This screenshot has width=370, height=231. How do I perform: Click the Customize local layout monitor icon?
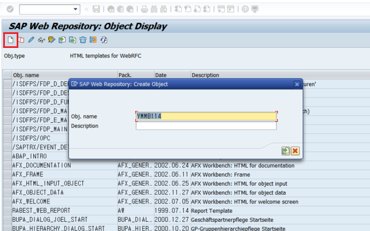pyautogui.click(x=255, y=9)
